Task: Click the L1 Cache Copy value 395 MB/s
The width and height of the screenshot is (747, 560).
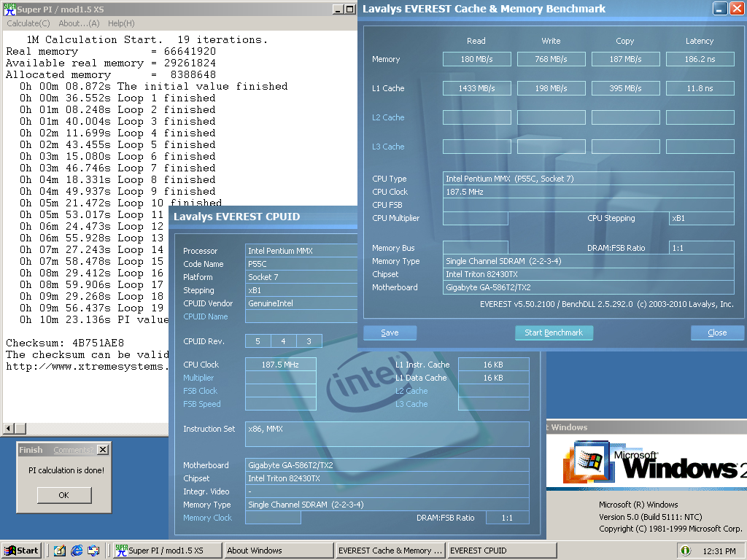Action: 625,88
